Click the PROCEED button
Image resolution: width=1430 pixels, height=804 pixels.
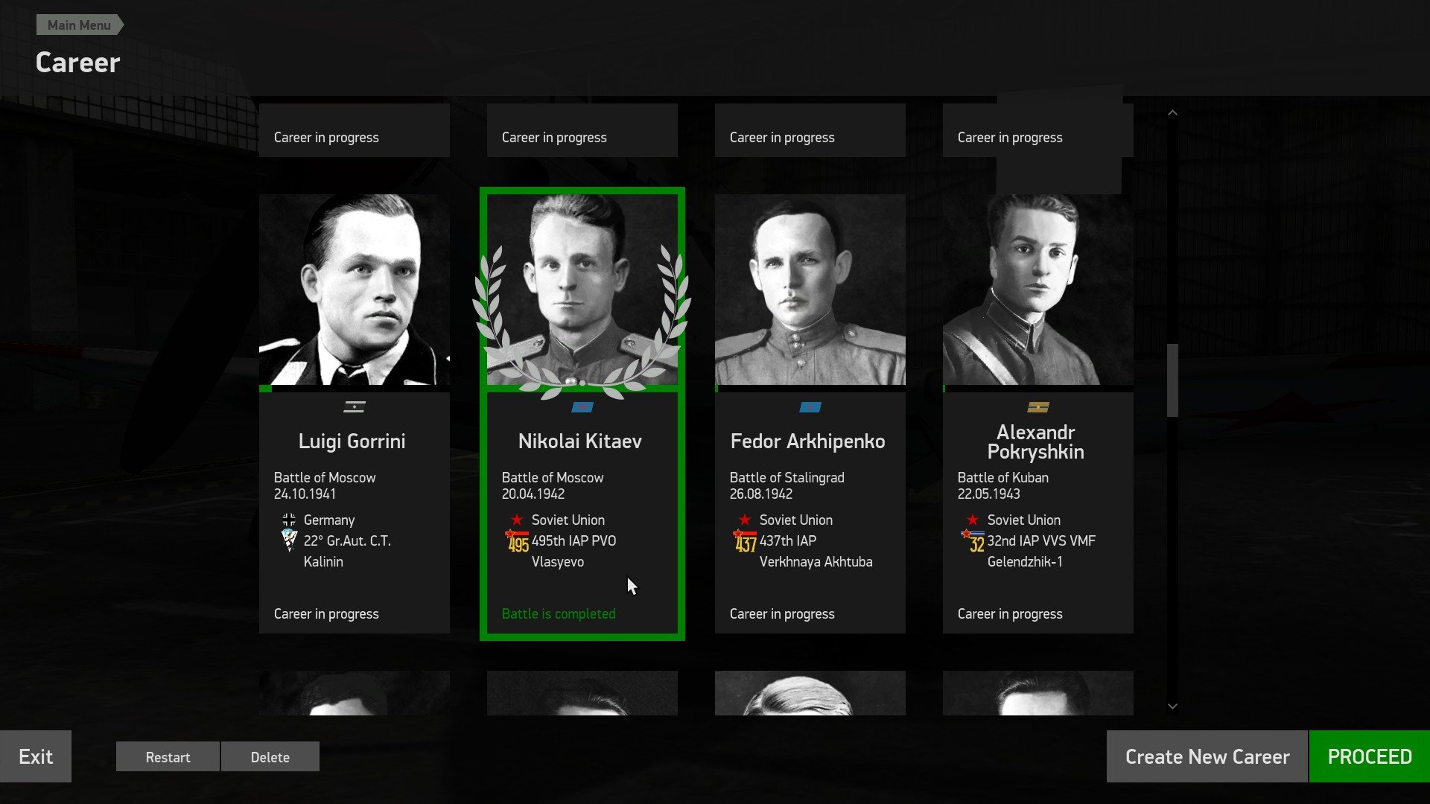[1370, 756]
